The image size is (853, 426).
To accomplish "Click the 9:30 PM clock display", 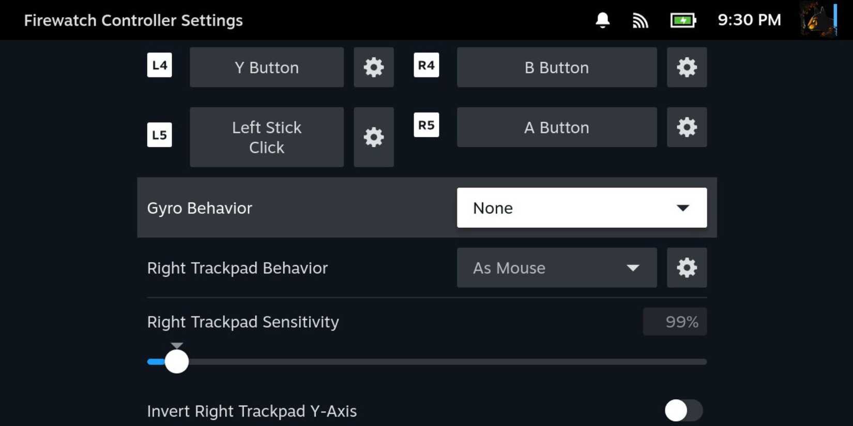I will click(749, 20).
